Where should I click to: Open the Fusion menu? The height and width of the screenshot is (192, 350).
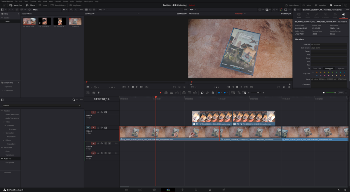(x=66, y=1)
